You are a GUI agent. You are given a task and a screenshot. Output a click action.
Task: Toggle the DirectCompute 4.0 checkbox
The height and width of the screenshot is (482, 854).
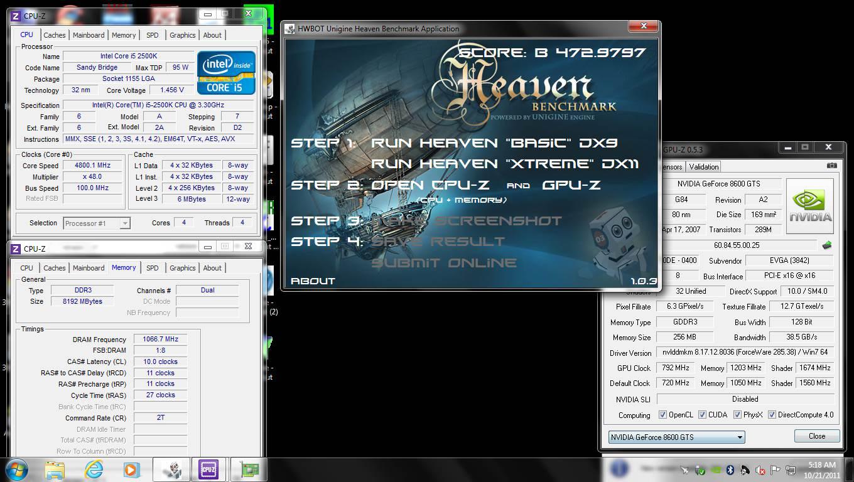click(772, 415)
